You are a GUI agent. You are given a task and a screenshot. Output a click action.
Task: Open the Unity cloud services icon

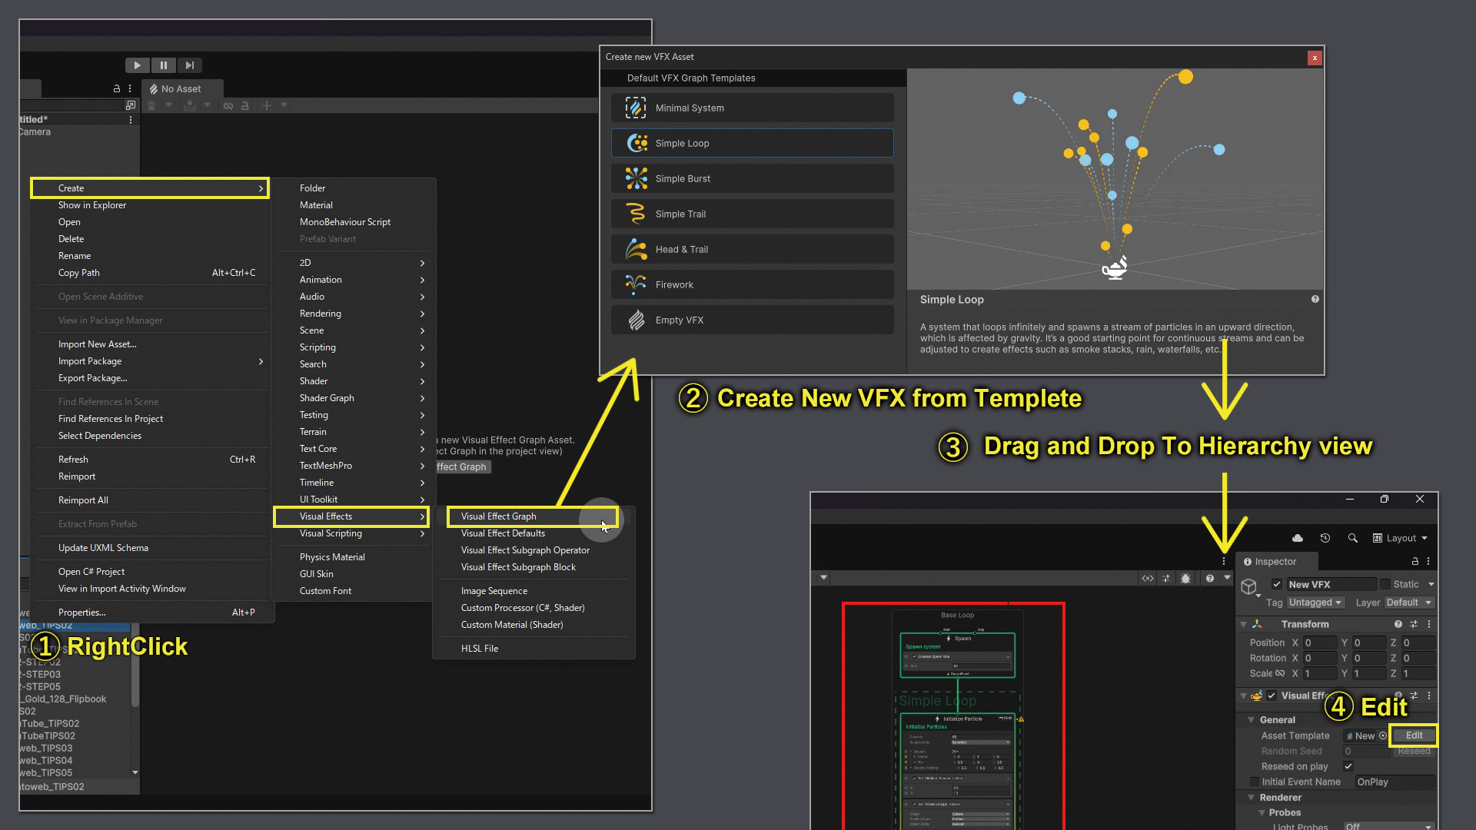(1298, 538)
